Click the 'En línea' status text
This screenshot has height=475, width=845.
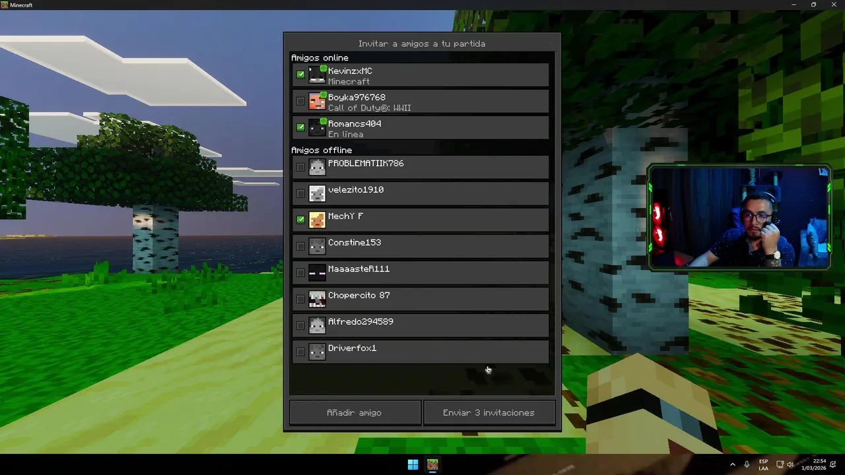coord(346,135)
